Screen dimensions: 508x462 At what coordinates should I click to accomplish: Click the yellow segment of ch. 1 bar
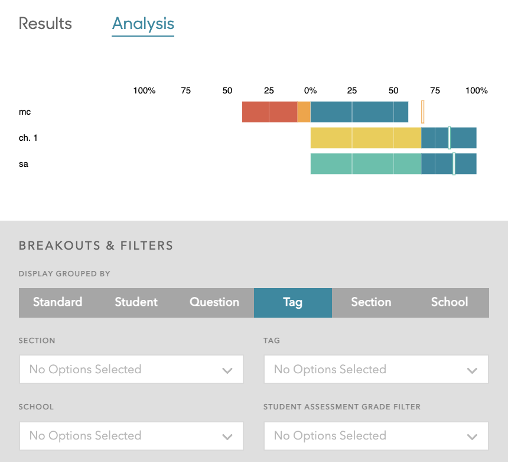365,138
